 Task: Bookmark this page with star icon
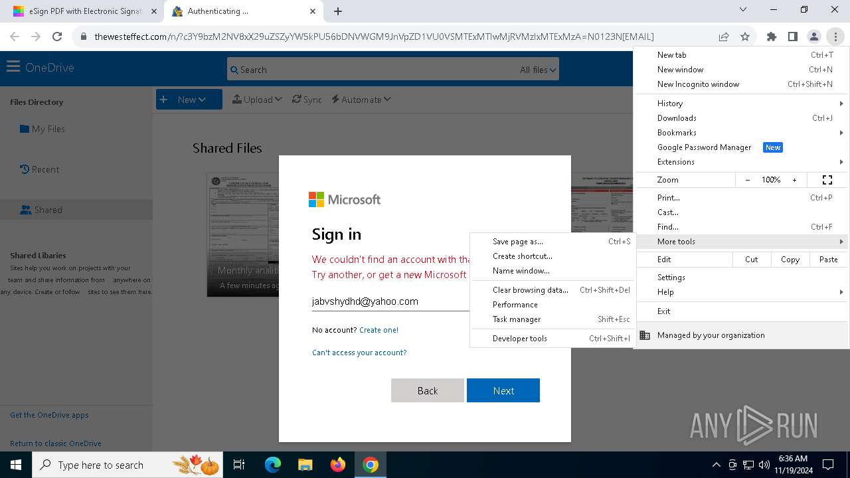coord(745,37)
